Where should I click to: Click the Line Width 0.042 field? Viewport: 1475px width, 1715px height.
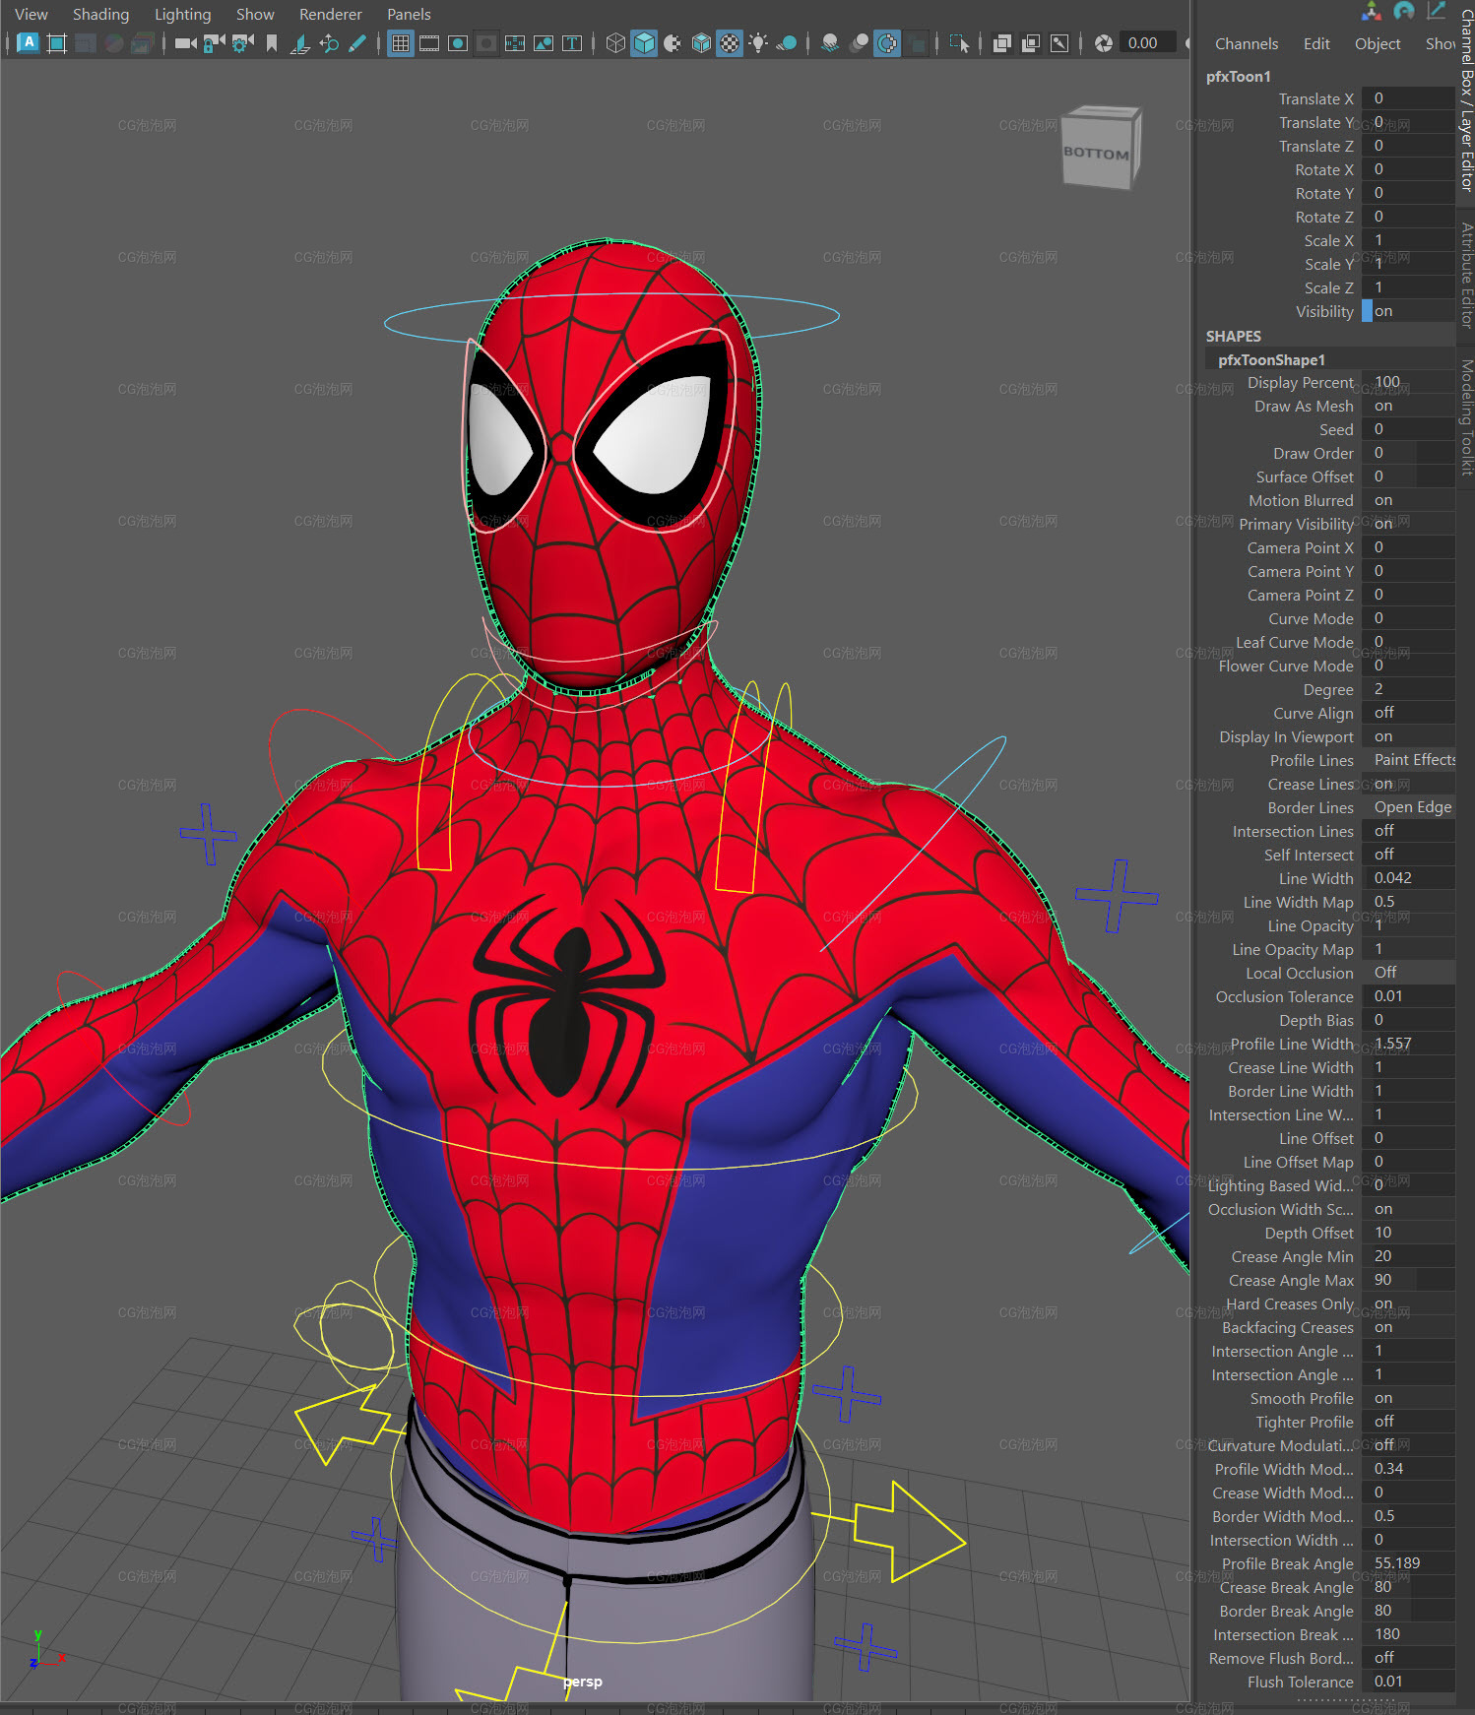coord(1408,878)
